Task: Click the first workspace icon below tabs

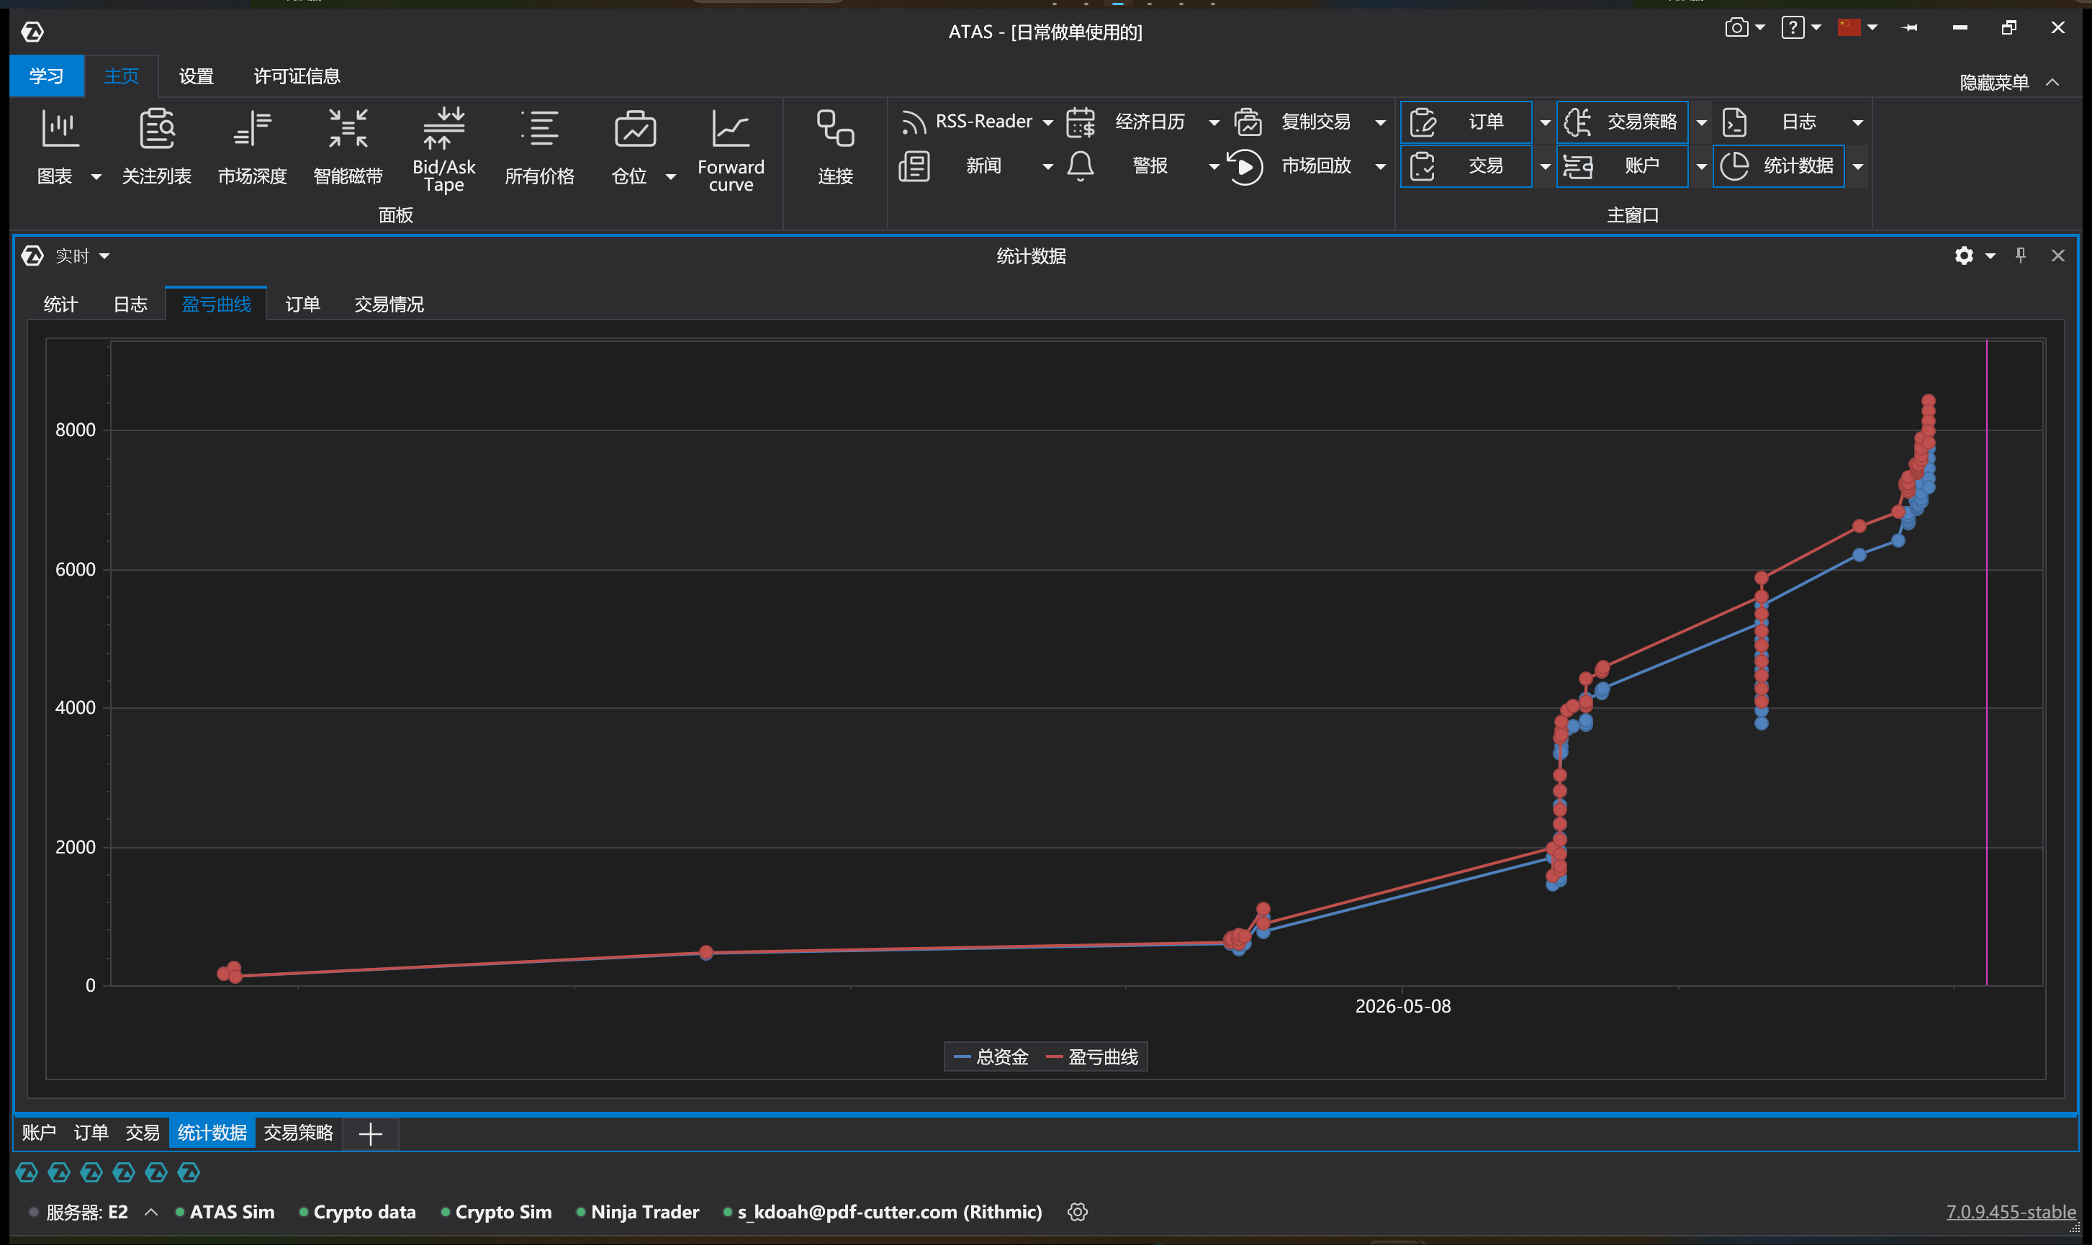Action: pyautogui.click(x=27, y=1172)
